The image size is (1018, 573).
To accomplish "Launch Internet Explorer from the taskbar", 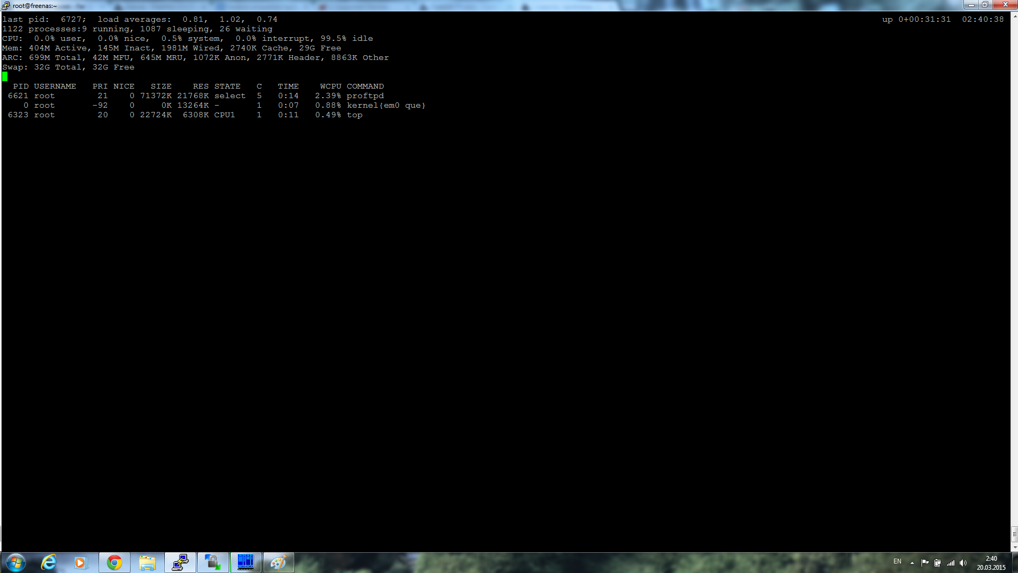I will 49,562.
